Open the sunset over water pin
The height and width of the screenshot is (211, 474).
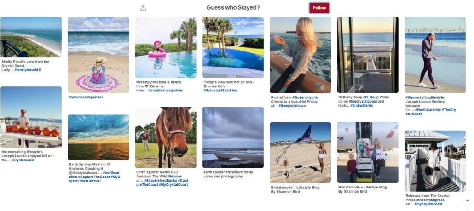(98, 137)
